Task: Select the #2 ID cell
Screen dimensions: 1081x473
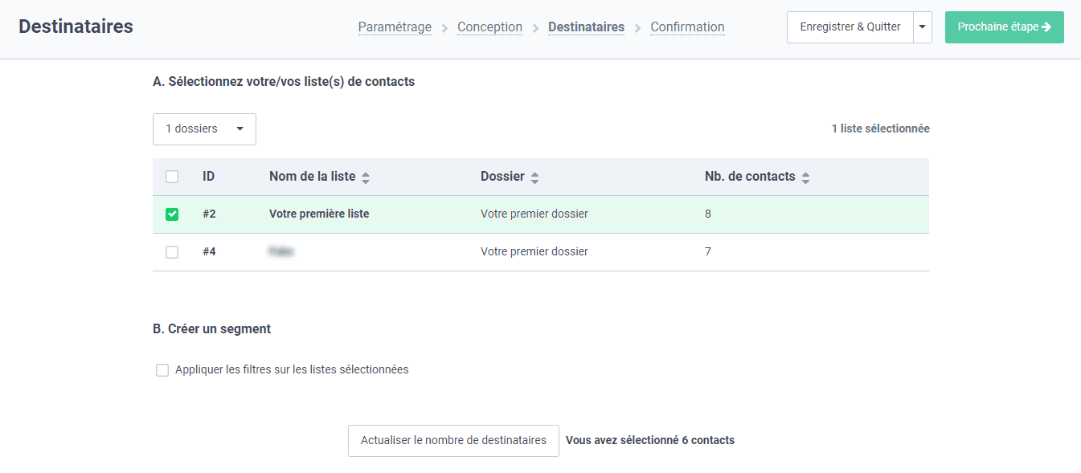Action: pyautogui.click(x=209, y=214)
